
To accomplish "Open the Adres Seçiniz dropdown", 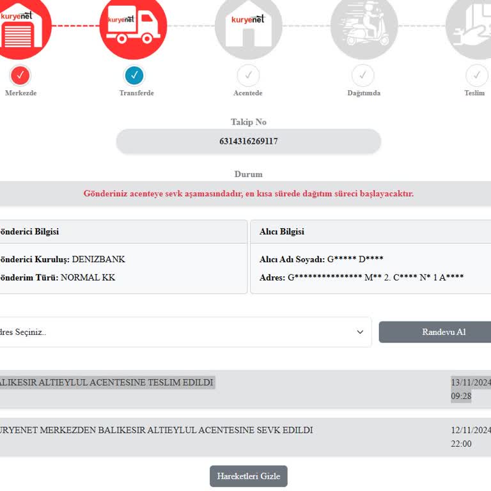I will coord(185,332).
